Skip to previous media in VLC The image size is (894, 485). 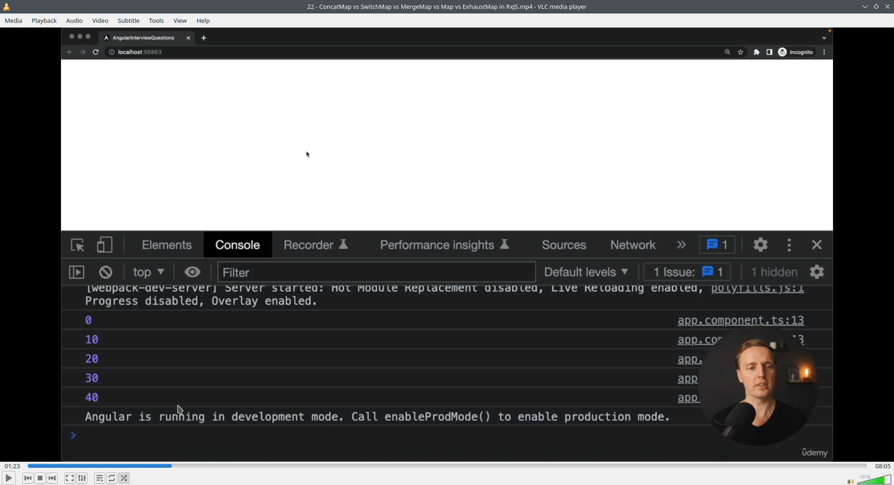click(28, 478)
